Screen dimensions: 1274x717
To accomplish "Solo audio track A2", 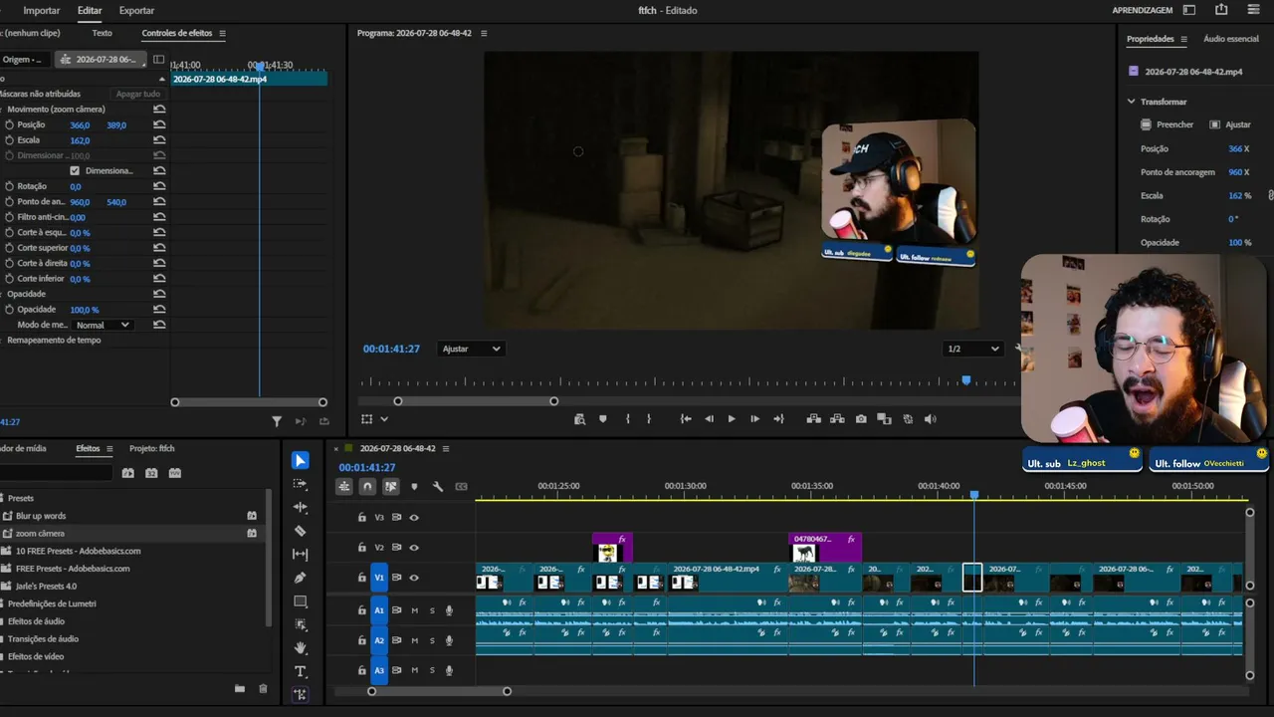I will (432, 640).
